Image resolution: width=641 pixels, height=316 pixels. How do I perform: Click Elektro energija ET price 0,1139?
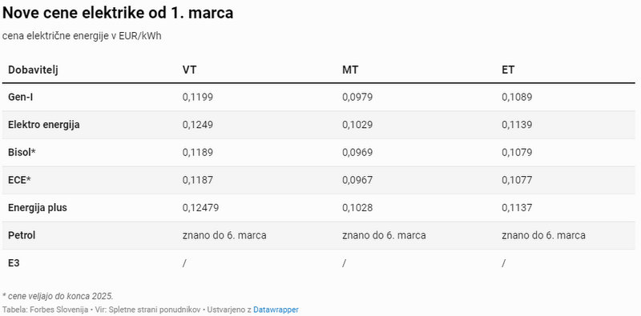(x=517, y=125)
